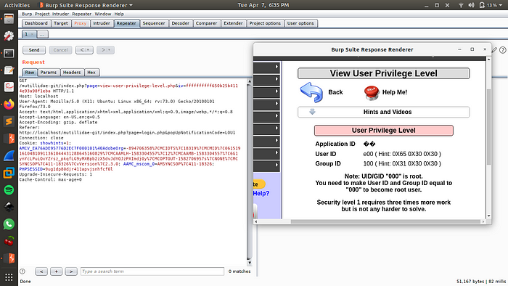Click the red Help Me button icon
Viewport: 508px width, 286px height.
tap(372, 93)
